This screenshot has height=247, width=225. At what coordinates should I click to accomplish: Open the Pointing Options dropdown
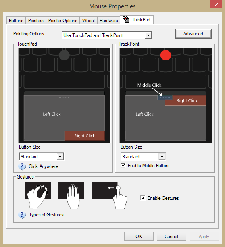click(x=107, y=35)
